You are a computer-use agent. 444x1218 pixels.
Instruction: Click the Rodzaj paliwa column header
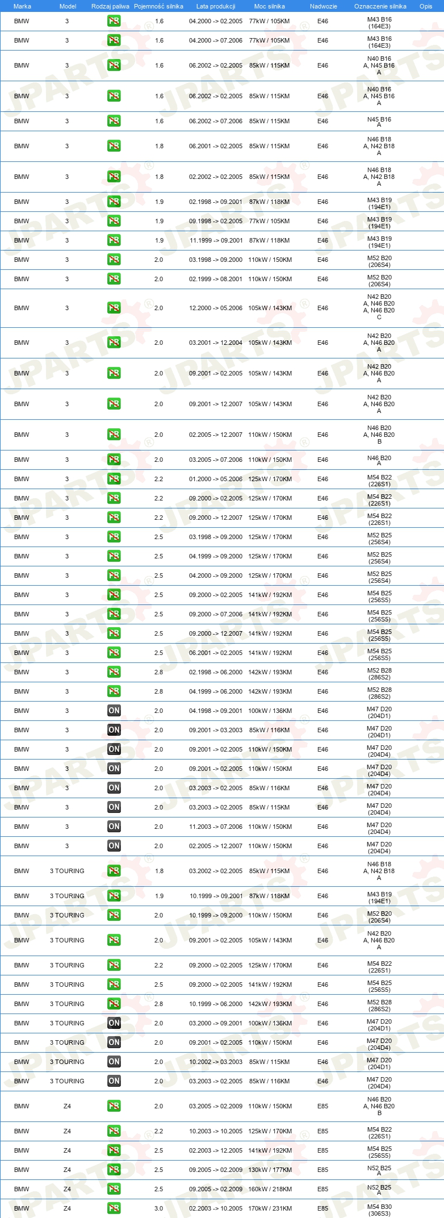tap(110, 6)
